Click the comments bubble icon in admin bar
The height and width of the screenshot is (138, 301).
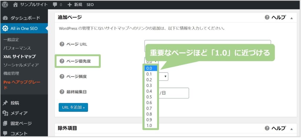tap(55, 5)
